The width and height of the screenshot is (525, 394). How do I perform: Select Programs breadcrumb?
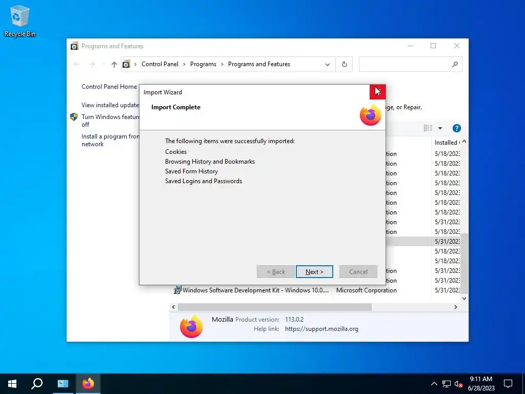[203, 64]
